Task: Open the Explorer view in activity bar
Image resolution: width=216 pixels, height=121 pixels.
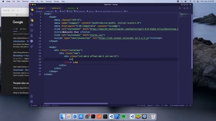Action: coord(32,9)
